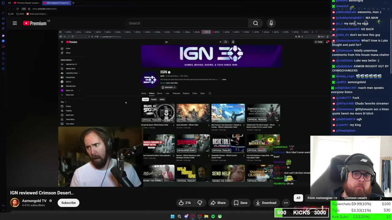Open Twitch panel in Opera sidebar
Viewport: 392px width, 220px height.
[3, 36]
